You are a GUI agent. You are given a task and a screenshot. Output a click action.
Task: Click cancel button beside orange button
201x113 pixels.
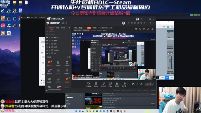coord(95,28)
